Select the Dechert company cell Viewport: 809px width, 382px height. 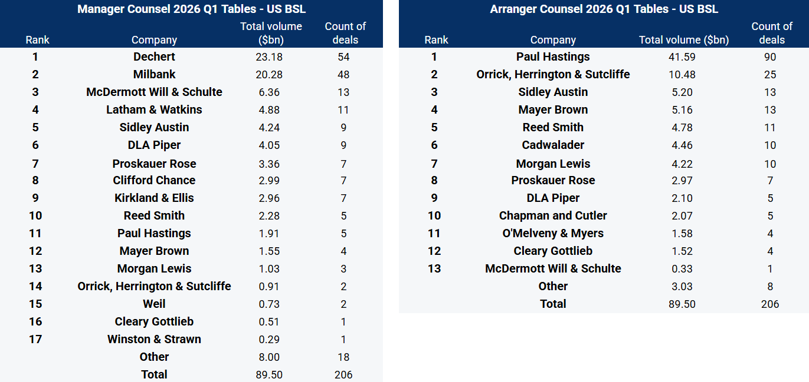154,57
